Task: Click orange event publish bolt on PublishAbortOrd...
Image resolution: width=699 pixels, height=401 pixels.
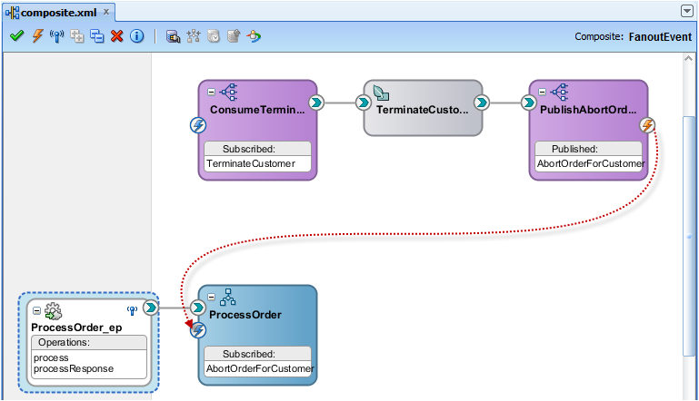Action: pyautogui.click(x=647, y=125)
